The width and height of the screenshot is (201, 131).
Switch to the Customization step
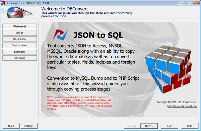coord(19,45)
